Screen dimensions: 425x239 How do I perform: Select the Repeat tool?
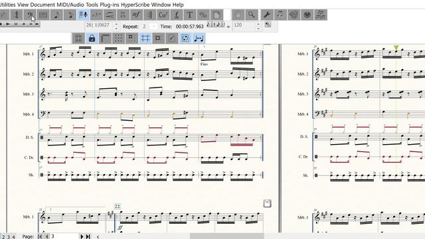(149, 15)
